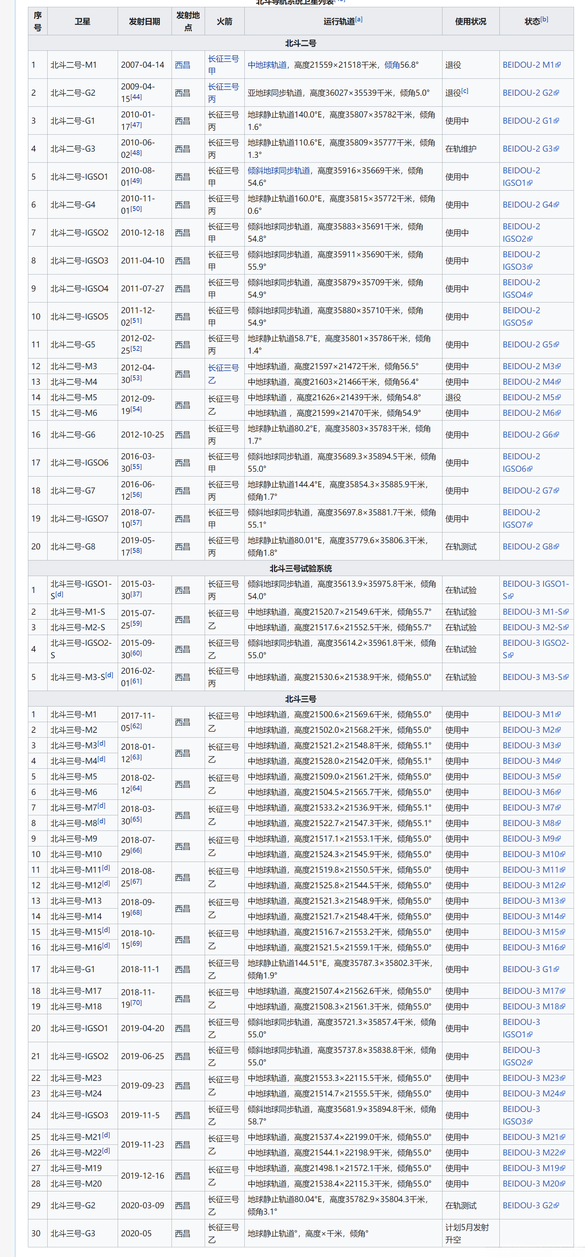Open the BEIDOU-2 M1 external link

click(532, 65)
